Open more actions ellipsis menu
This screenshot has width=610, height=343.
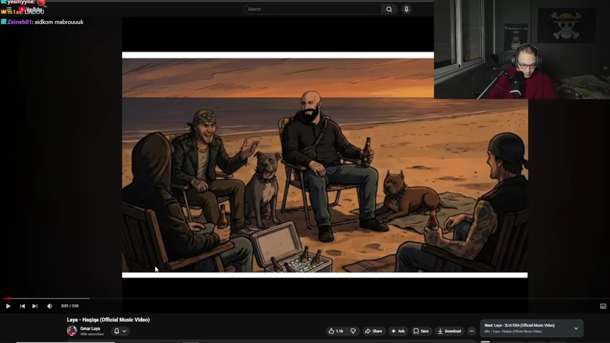click(472, 331)
